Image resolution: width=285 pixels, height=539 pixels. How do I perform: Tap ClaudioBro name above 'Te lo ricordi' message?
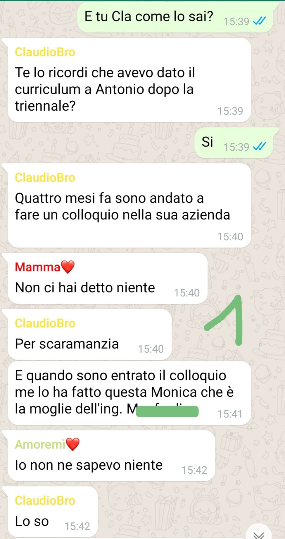(45, 52)
